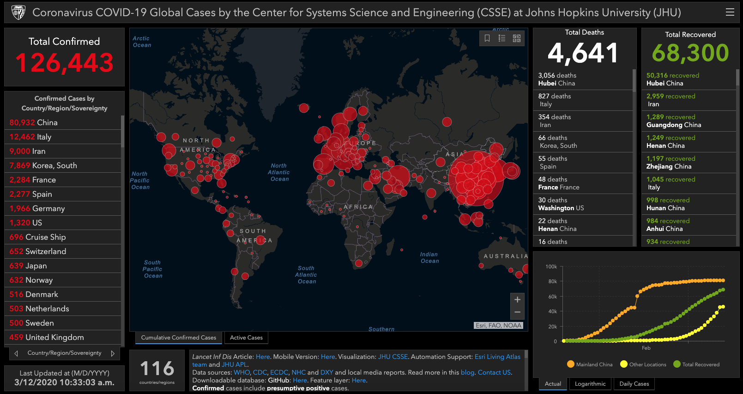Open the Feature layer Here link

pyautogui.click(x=359, y=380)
